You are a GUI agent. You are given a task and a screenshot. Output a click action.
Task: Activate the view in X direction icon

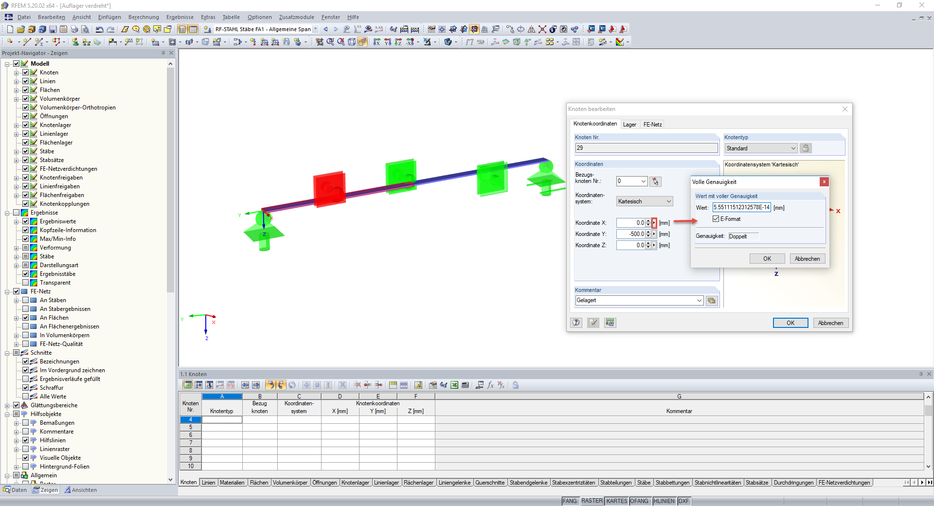pyautogui.click(x=377, y=41)
